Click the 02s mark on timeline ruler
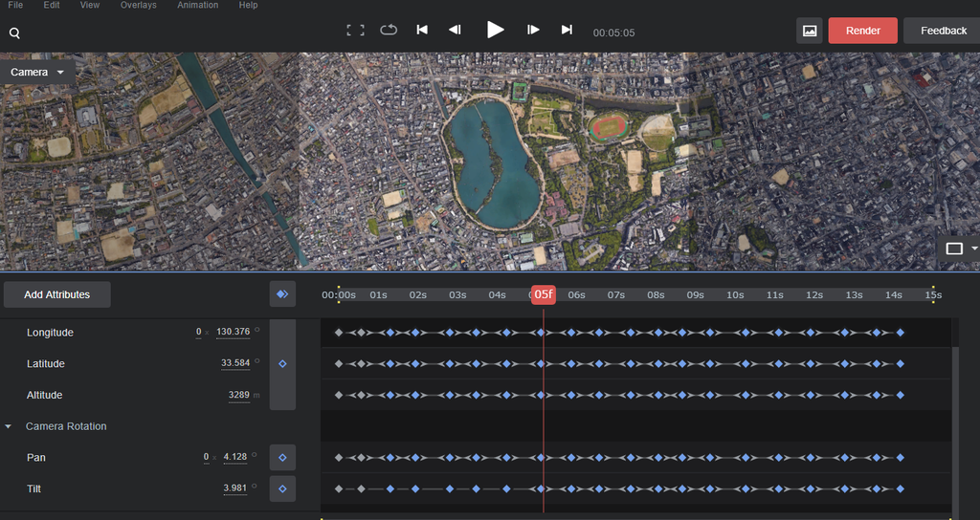 (x=417, y=294)
